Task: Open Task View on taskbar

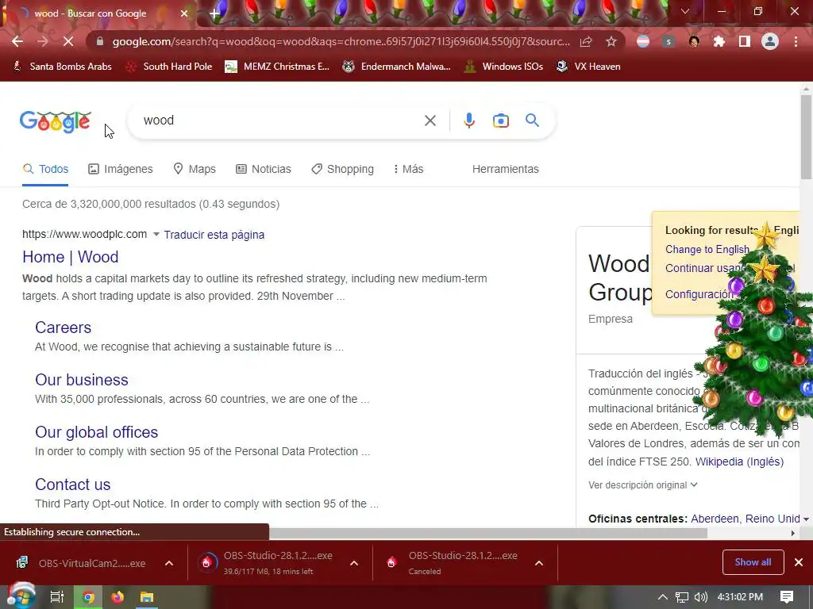Action: coord(57,597)
